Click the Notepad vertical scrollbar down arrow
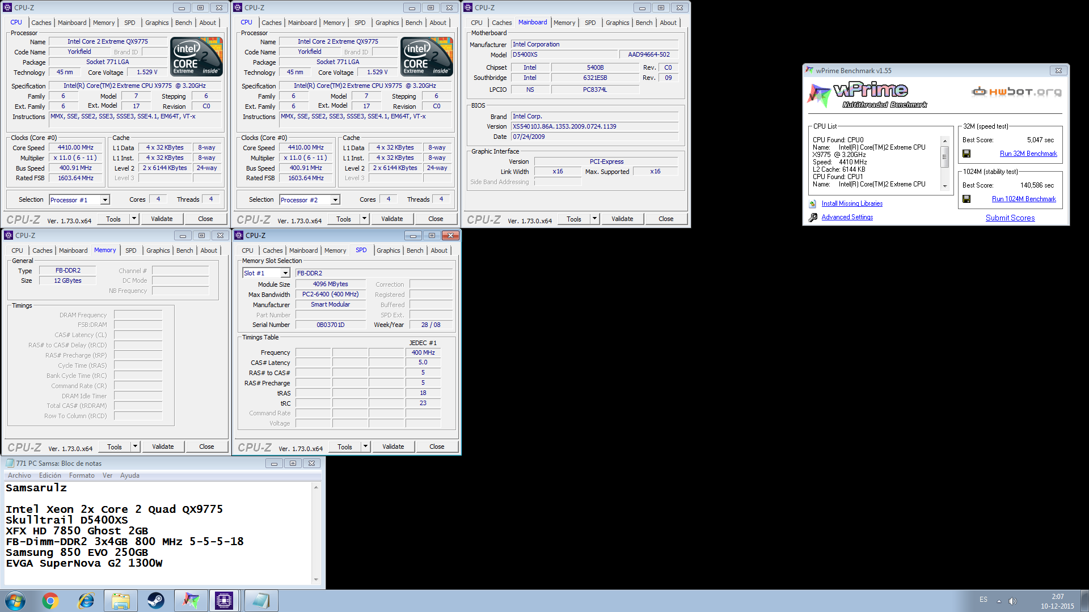Image resolution: width=1089 pixels, height=612 pixels. 316,580
